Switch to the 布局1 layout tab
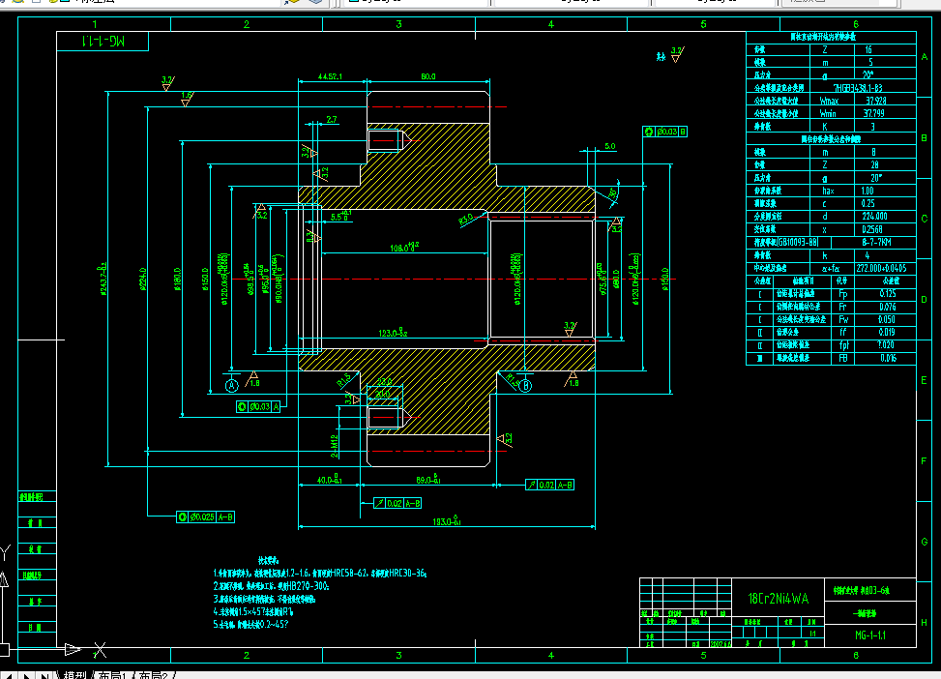 click(113, 675)
